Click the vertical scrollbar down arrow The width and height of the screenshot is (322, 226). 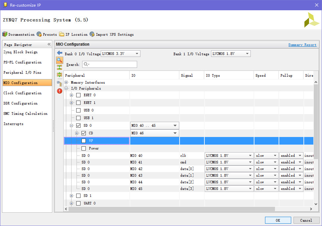click(316, 204)
